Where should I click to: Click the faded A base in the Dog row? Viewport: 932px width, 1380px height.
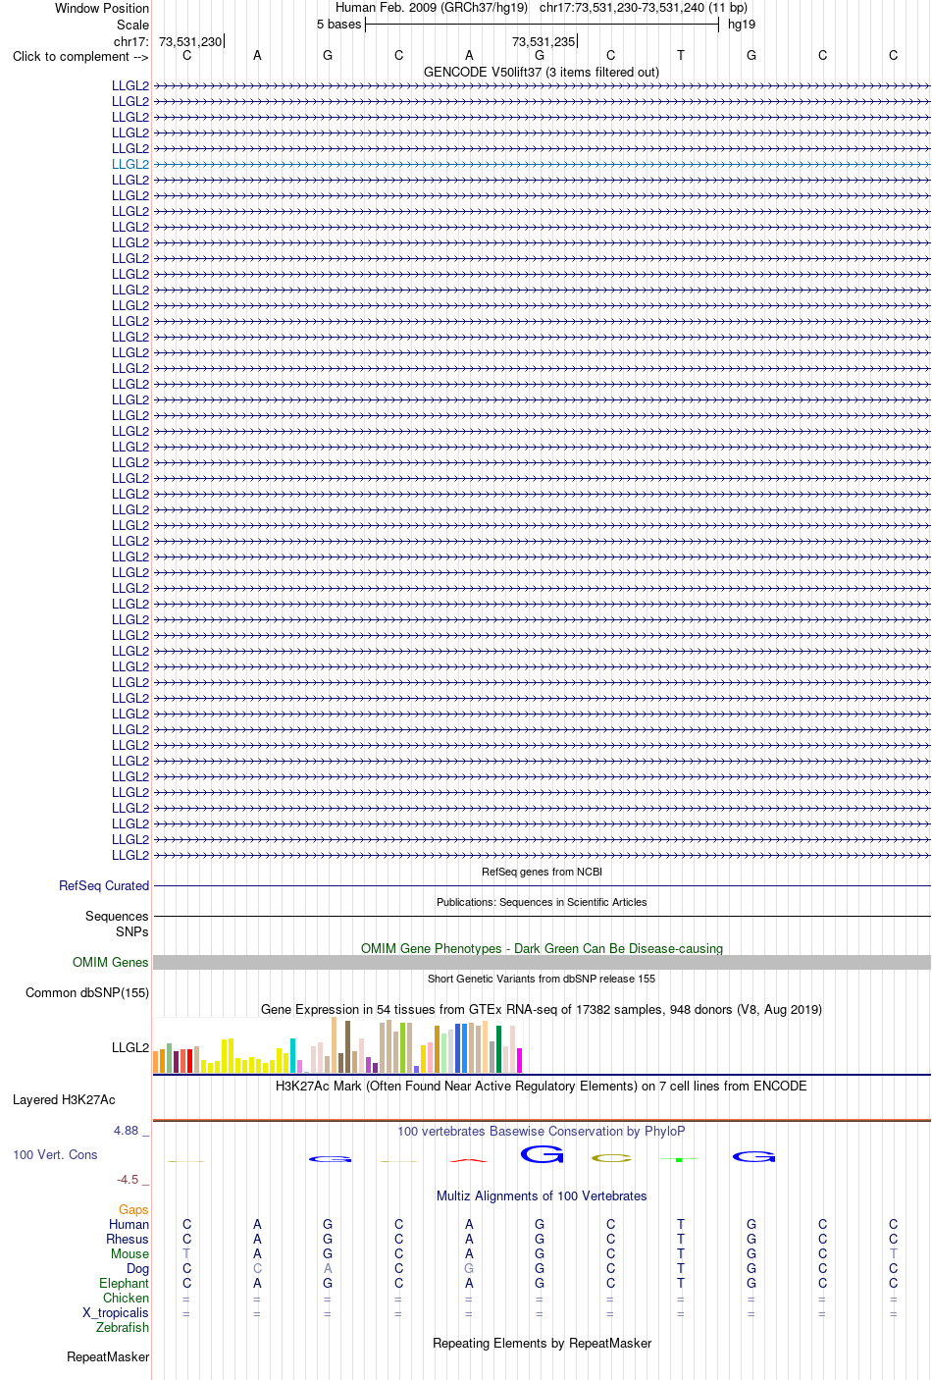click(328, 1268)
